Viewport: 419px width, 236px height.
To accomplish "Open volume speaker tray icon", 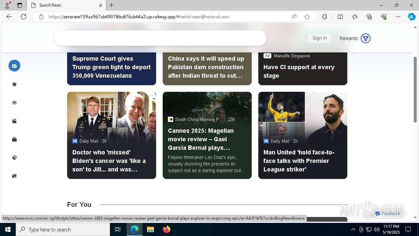I will (377, 229).
